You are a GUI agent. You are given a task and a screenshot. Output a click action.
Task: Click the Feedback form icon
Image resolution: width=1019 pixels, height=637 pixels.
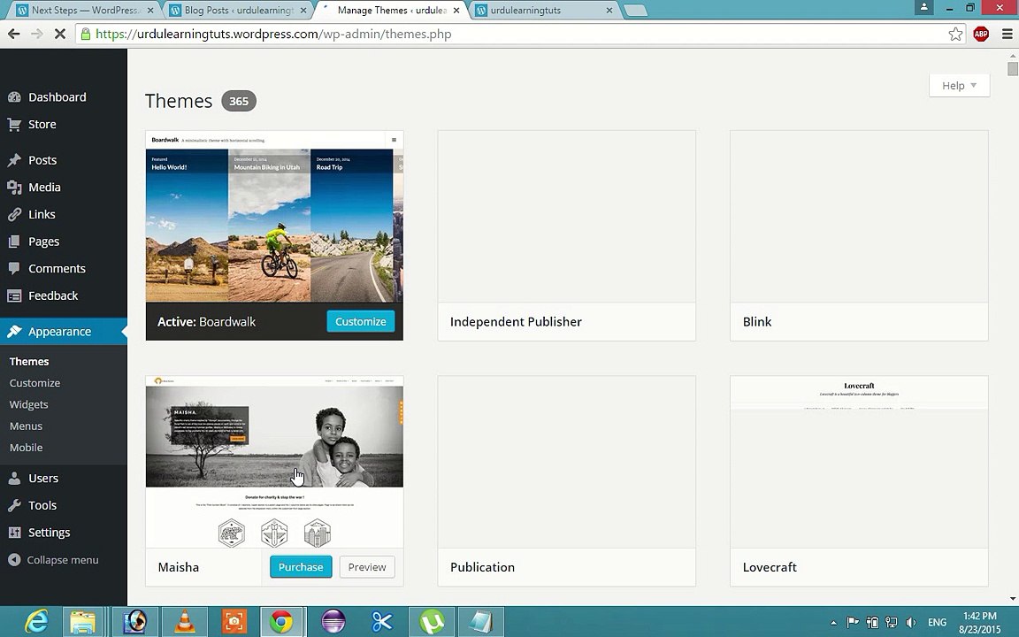click(14, 295)
